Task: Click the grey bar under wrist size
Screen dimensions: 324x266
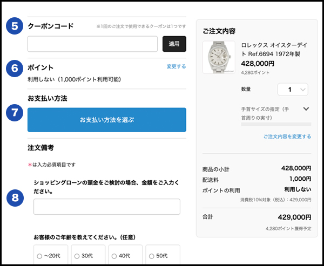Action: tap(276, 124)
